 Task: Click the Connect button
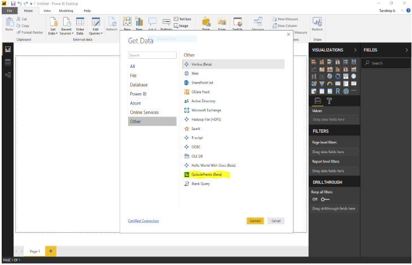coord(255,221)
